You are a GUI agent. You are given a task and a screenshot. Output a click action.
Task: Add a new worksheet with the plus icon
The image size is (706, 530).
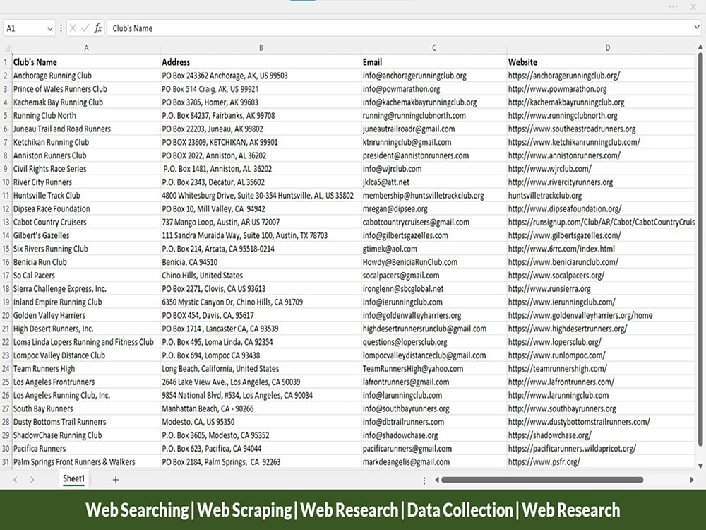tap(114, 479)
